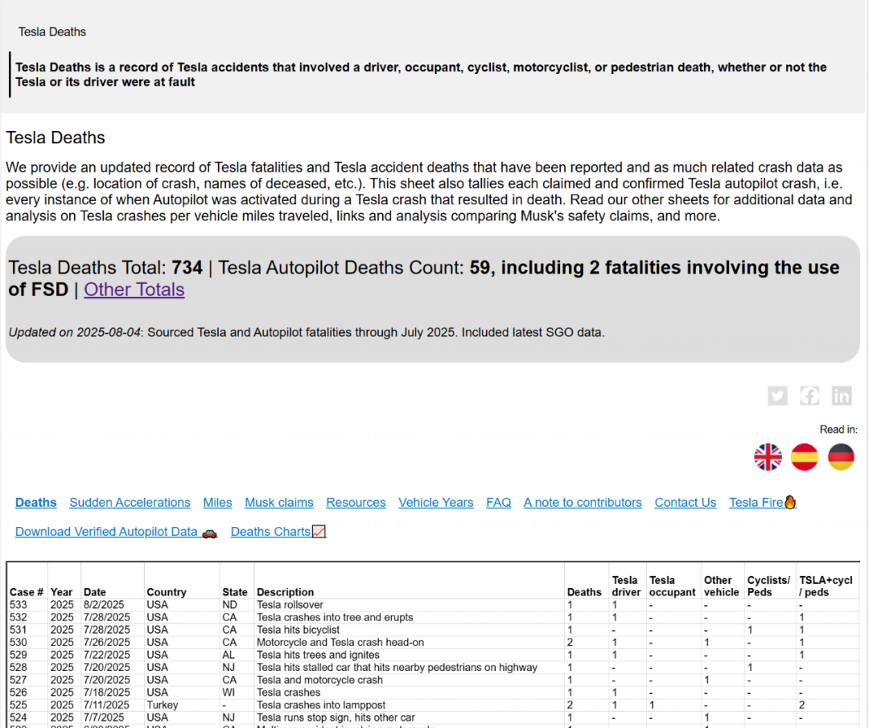
Task: Click the Case # column header
Action: pyautogui.click(x=27, y=592)
